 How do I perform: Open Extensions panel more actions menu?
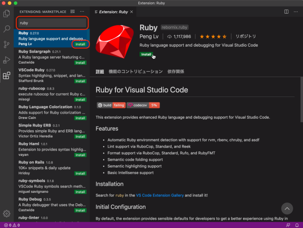click(x=82, y=12)
